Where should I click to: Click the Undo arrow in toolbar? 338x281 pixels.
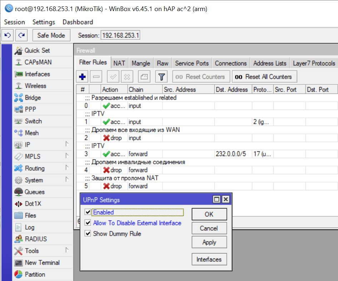pos(8,35)
